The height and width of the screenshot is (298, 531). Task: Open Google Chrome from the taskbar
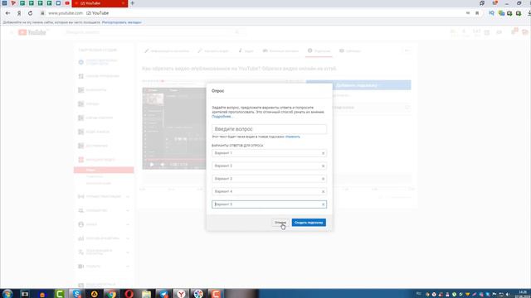(x=111, y=294)
